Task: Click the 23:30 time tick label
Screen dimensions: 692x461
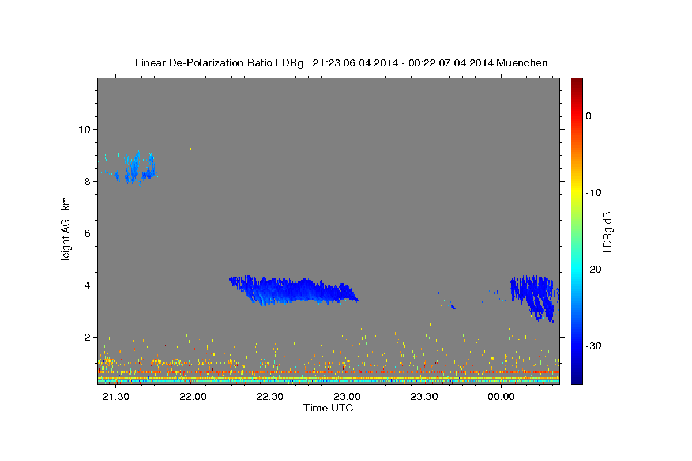Action: [x=424, y=397]
